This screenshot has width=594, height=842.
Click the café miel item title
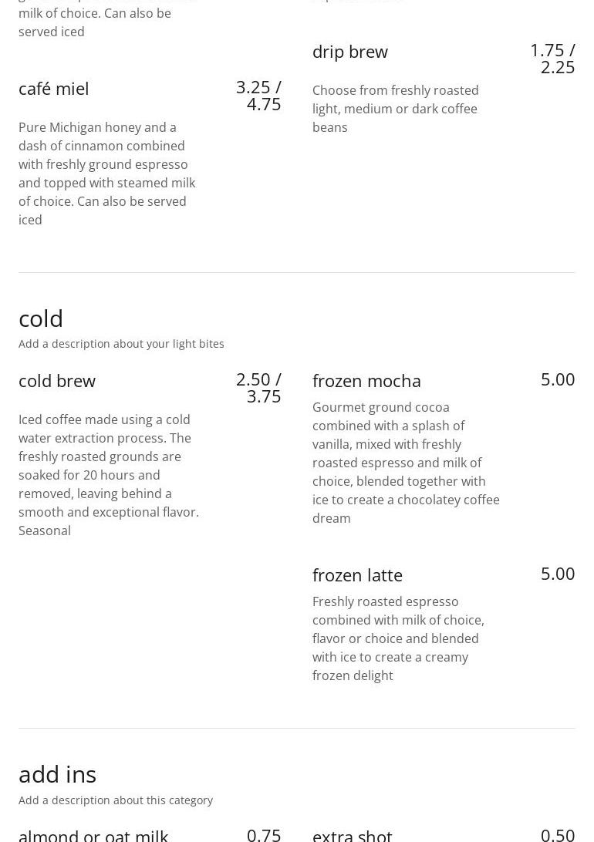[x=54, y=89]
